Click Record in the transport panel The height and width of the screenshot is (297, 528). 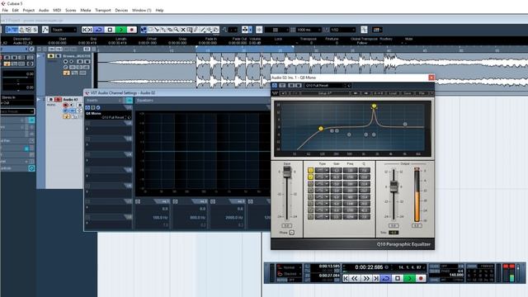click(420, 279)
